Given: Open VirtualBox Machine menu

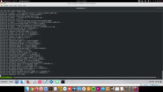Looking at the screenshot, I should coord(6,6).
